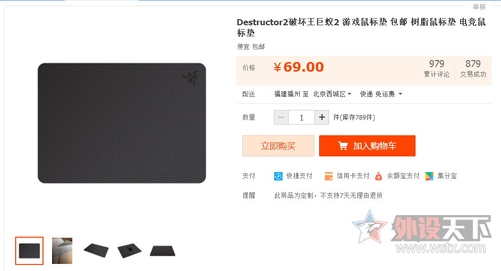This screenshot has height=271, width=501.
Task: Add item with 加入购物车 button
Action: pos(367,146)
